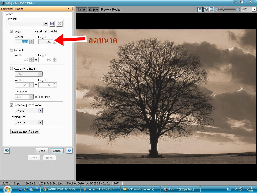Click the Undo button
The height and width of the screenshot is (193, 257).
click(x=34, y=158)
